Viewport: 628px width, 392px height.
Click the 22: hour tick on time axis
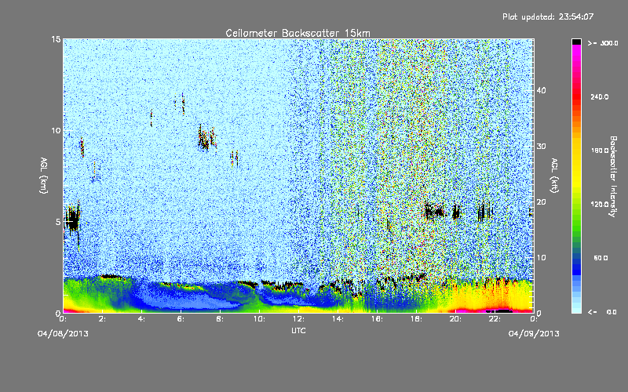click(x=495, y=319)
